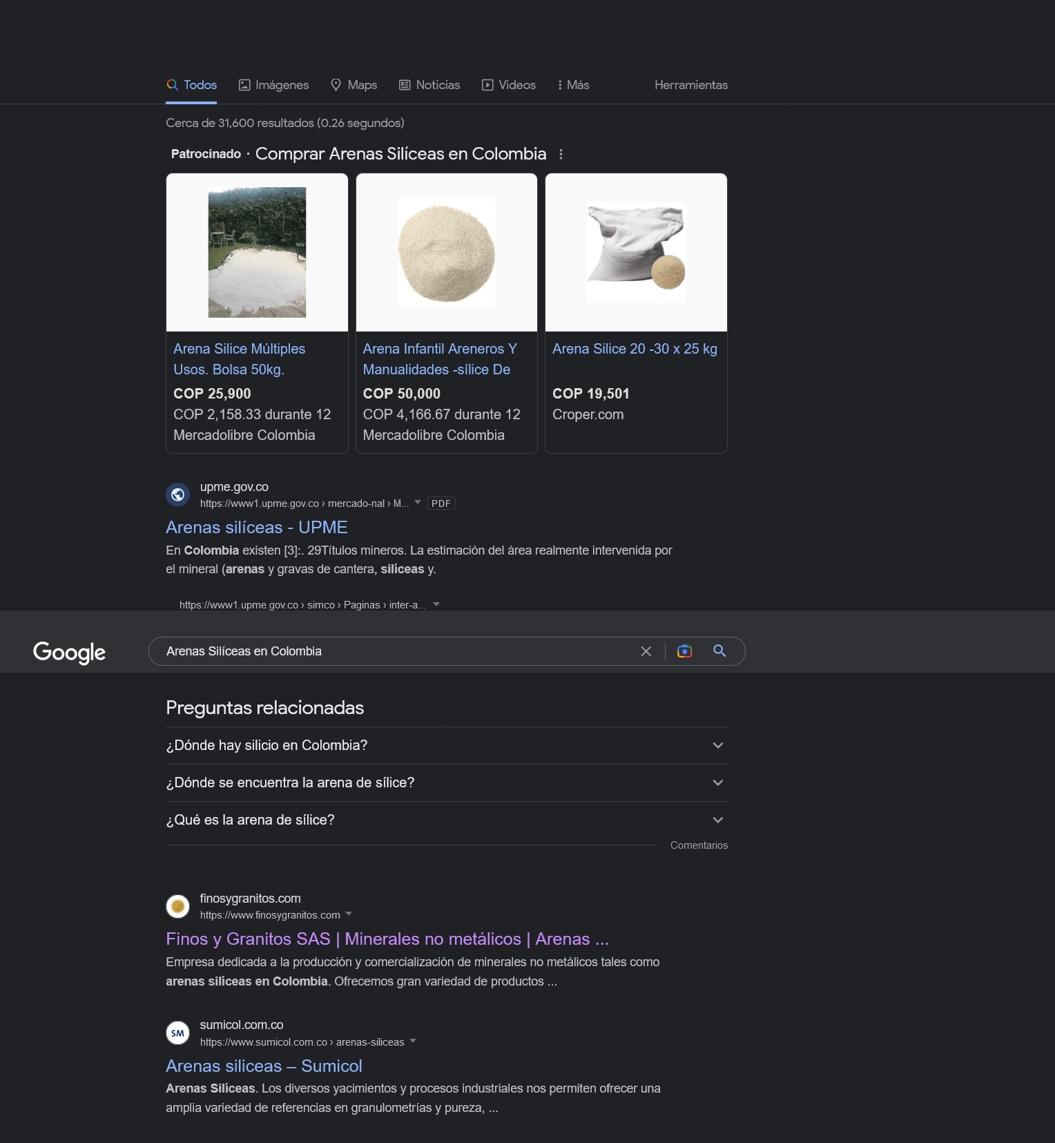Submit search with magnifying glass icon
The height and width of the screenshot is (1143, 1055).
click(x=719, y=651)
